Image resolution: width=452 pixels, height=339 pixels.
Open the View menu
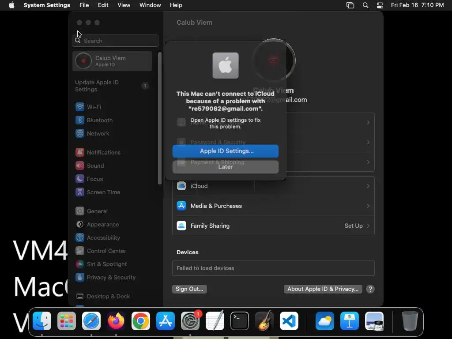pos(124,5)
